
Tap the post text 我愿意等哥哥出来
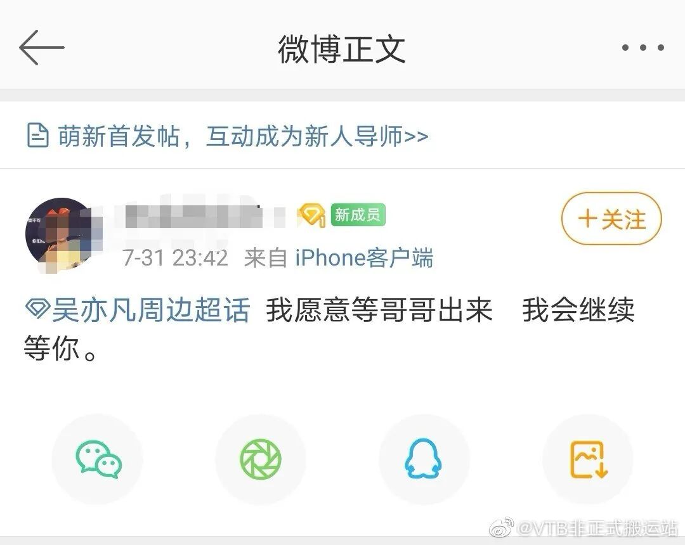379,310
